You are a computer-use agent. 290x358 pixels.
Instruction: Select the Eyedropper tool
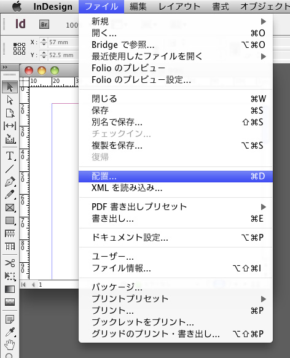[x=10, y=332]
